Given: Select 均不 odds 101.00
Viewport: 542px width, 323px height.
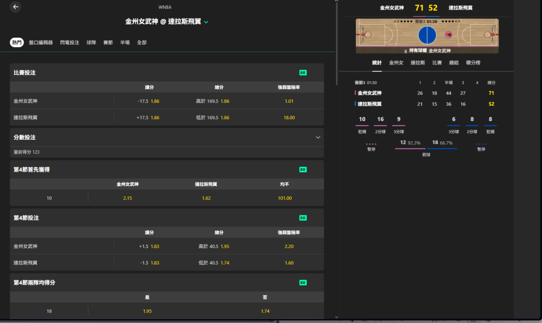Looking at the screenshot, I should 285,198.
